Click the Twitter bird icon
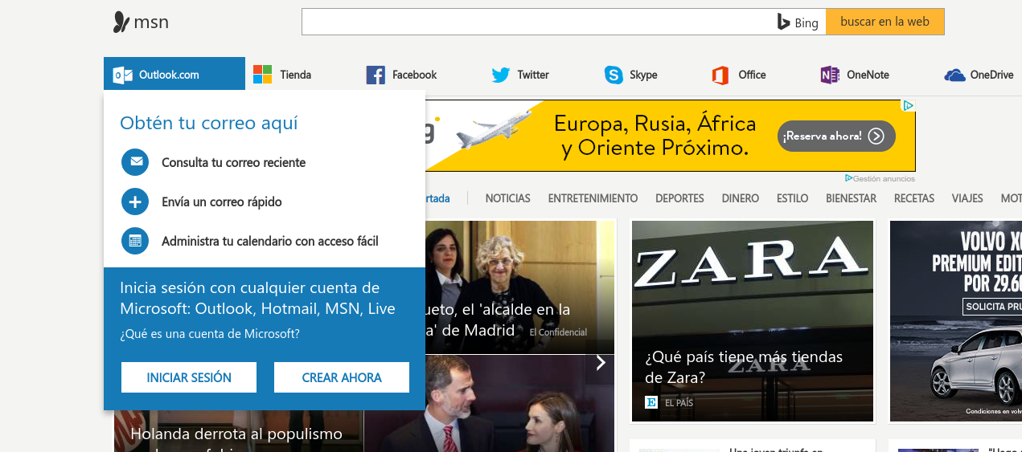 [x=501, y=75]
